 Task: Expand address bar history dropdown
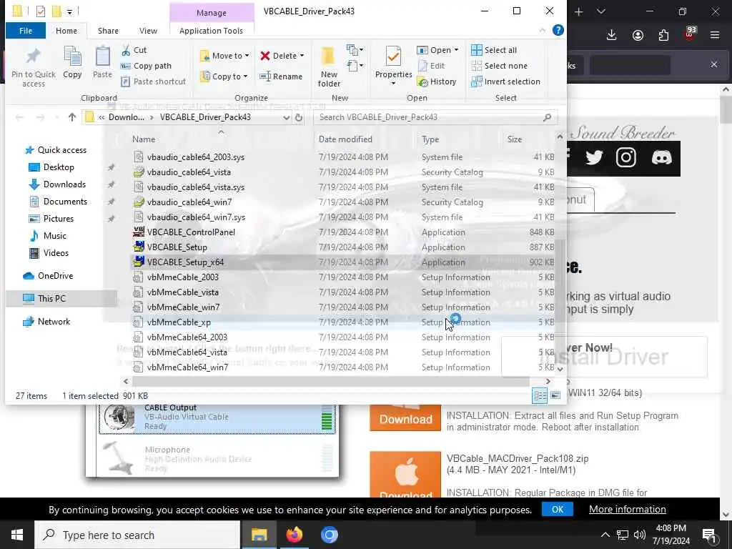point(286,118)
